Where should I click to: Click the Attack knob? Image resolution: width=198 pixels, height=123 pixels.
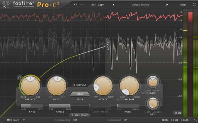point(103,86)
